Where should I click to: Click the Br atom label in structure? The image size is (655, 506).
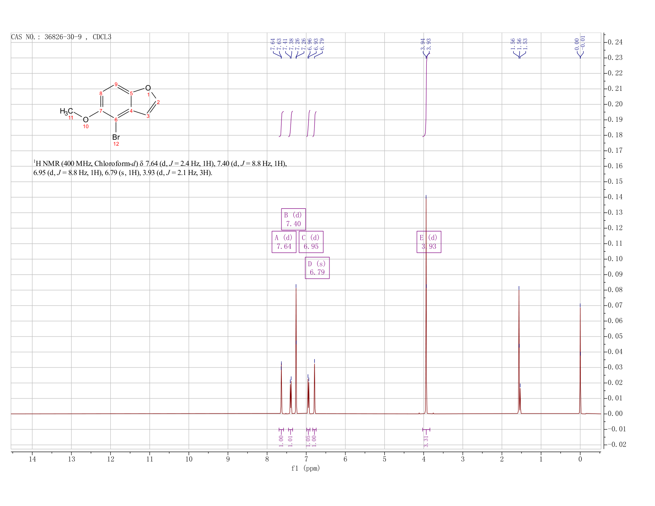(116, 137)
